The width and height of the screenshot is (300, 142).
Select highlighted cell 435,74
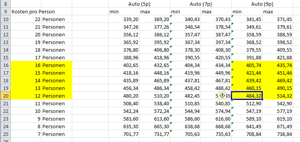(x=277, y=65)
